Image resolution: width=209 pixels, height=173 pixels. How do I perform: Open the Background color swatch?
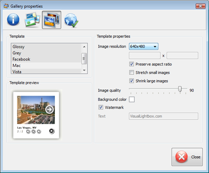[131, 100]
